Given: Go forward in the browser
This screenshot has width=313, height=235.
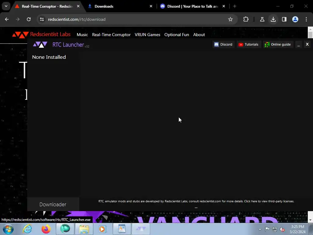Looking at the screenshot, I should click(x=18, y=19).
